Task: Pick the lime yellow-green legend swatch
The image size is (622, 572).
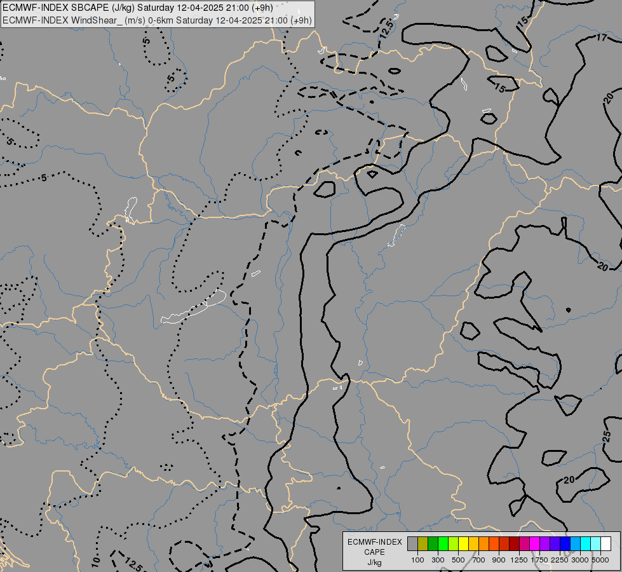Action: point(453,544)
